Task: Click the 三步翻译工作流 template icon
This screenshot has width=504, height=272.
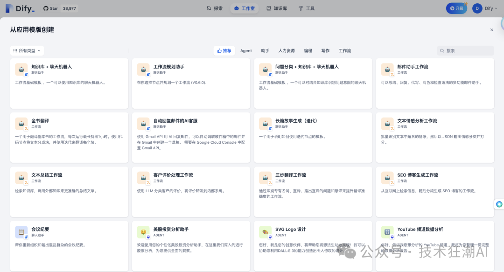Action: coord(265,178)
